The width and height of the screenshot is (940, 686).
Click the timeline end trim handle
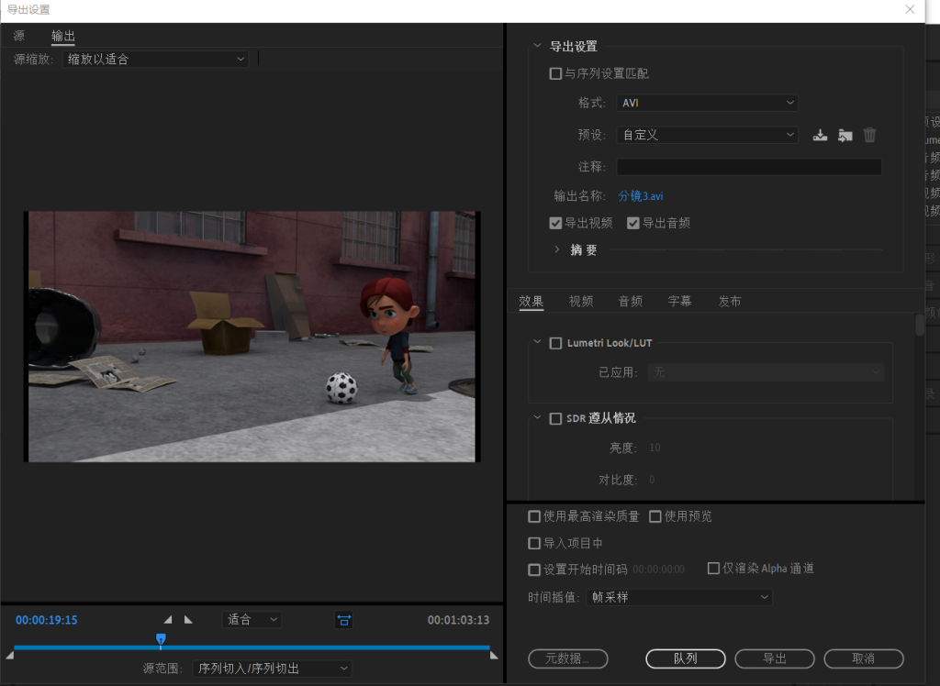[x=494, y=656]
